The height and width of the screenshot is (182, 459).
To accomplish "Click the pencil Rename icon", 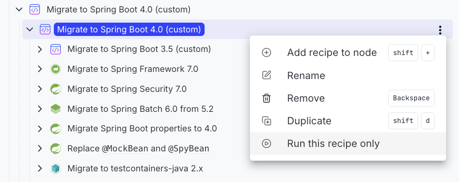I will [x=266, y=75].
